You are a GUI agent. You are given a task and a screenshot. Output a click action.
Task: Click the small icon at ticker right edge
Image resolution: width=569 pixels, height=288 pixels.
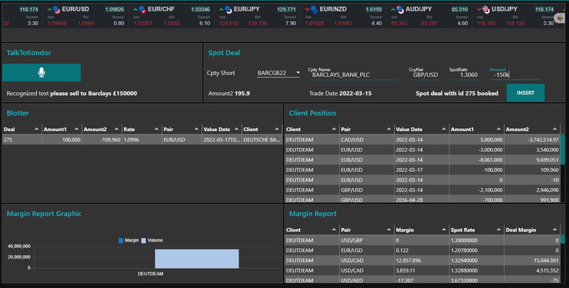[561, 18]
